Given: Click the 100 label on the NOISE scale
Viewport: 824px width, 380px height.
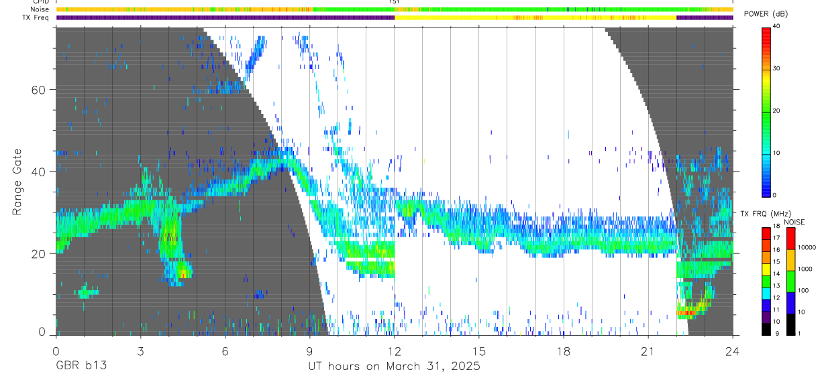Looking at the screenshot, I should tap(804, 291).
